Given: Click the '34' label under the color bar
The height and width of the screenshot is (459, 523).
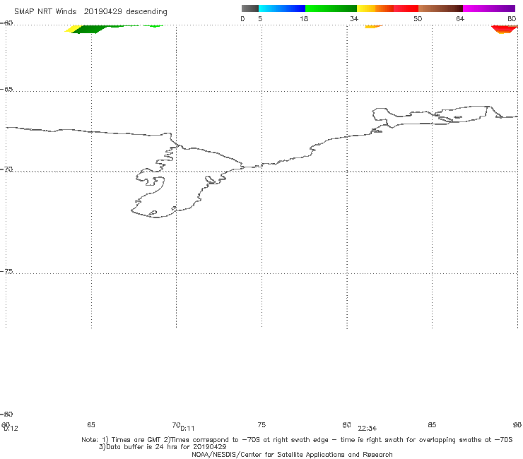Looking at the screenshot, I should [354, 19].
